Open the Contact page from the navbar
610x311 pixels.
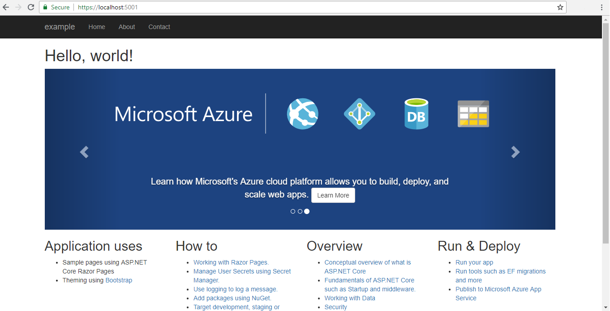(159, 27)
